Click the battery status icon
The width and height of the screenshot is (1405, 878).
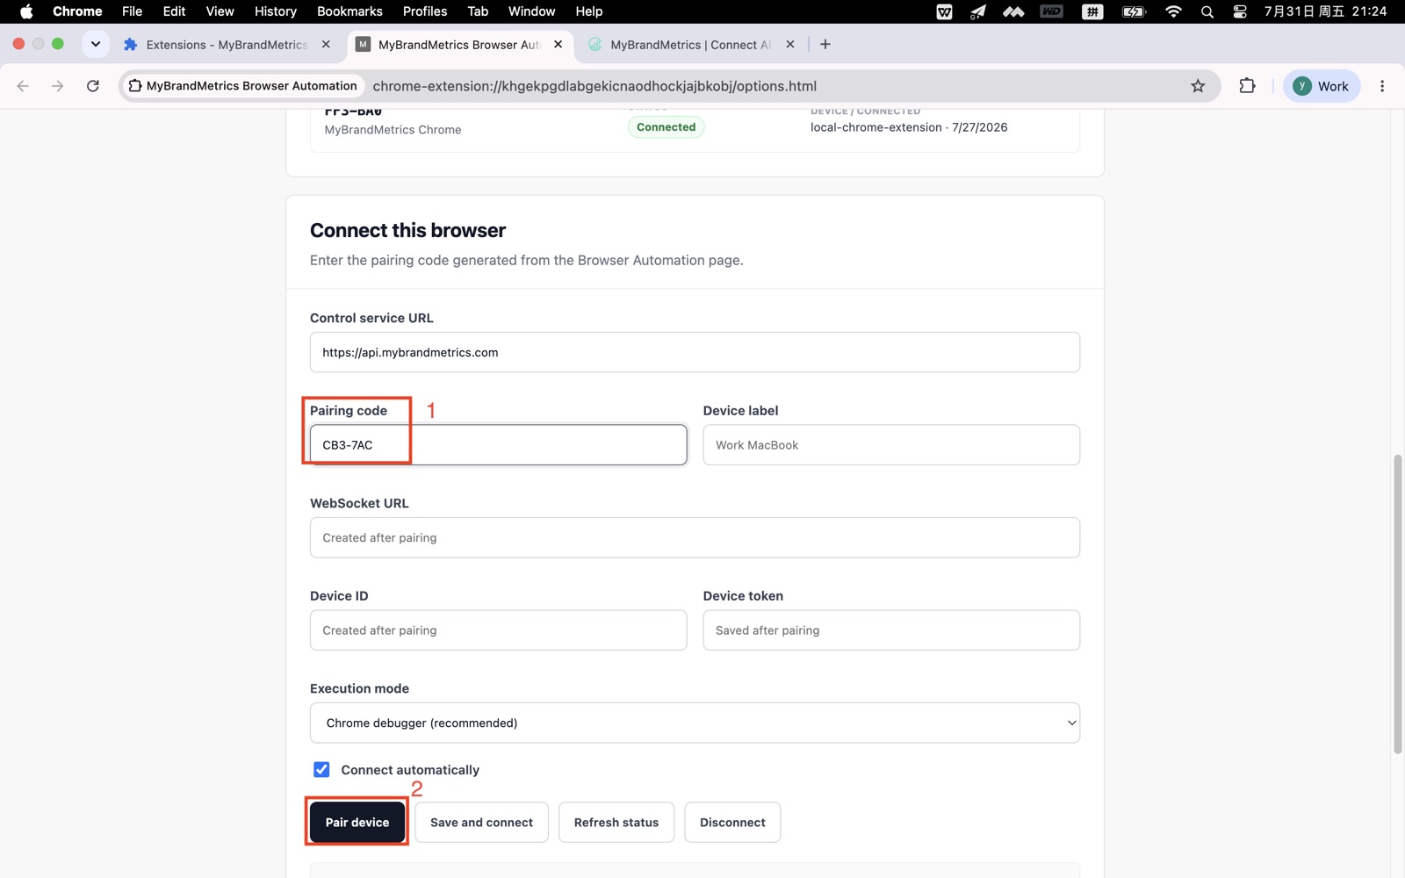[x=1134, y=11]
